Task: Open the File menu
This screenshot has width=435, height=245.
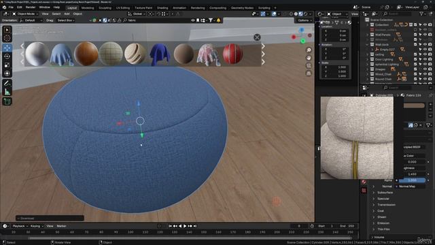Action: coord(11,7)
